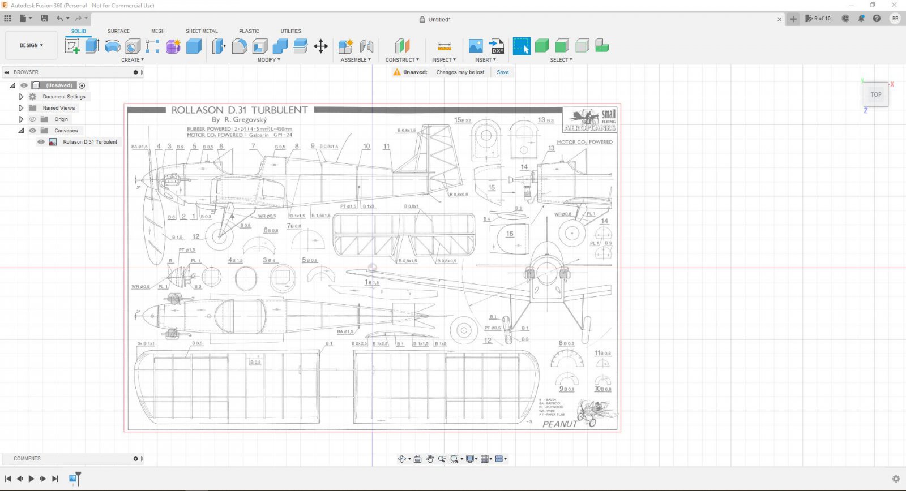Switch to the UTILITIES tab

[291, 31]
